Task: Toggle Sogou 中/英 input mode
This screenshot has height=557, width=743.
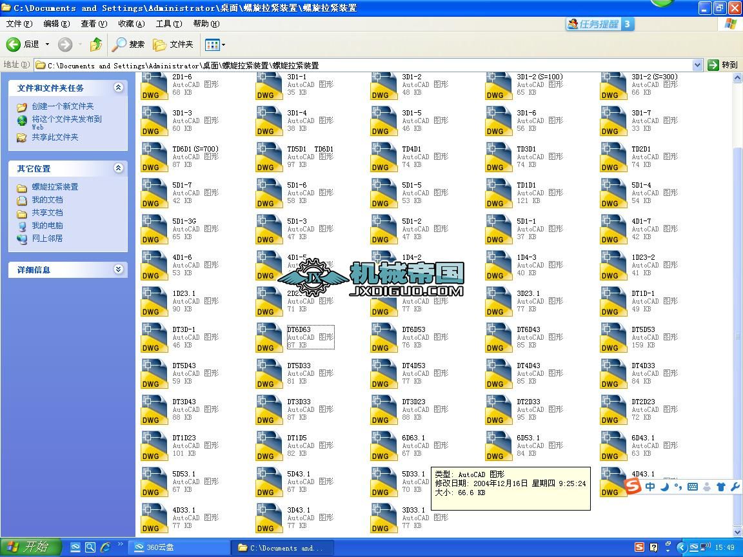Action: (651, 486)
